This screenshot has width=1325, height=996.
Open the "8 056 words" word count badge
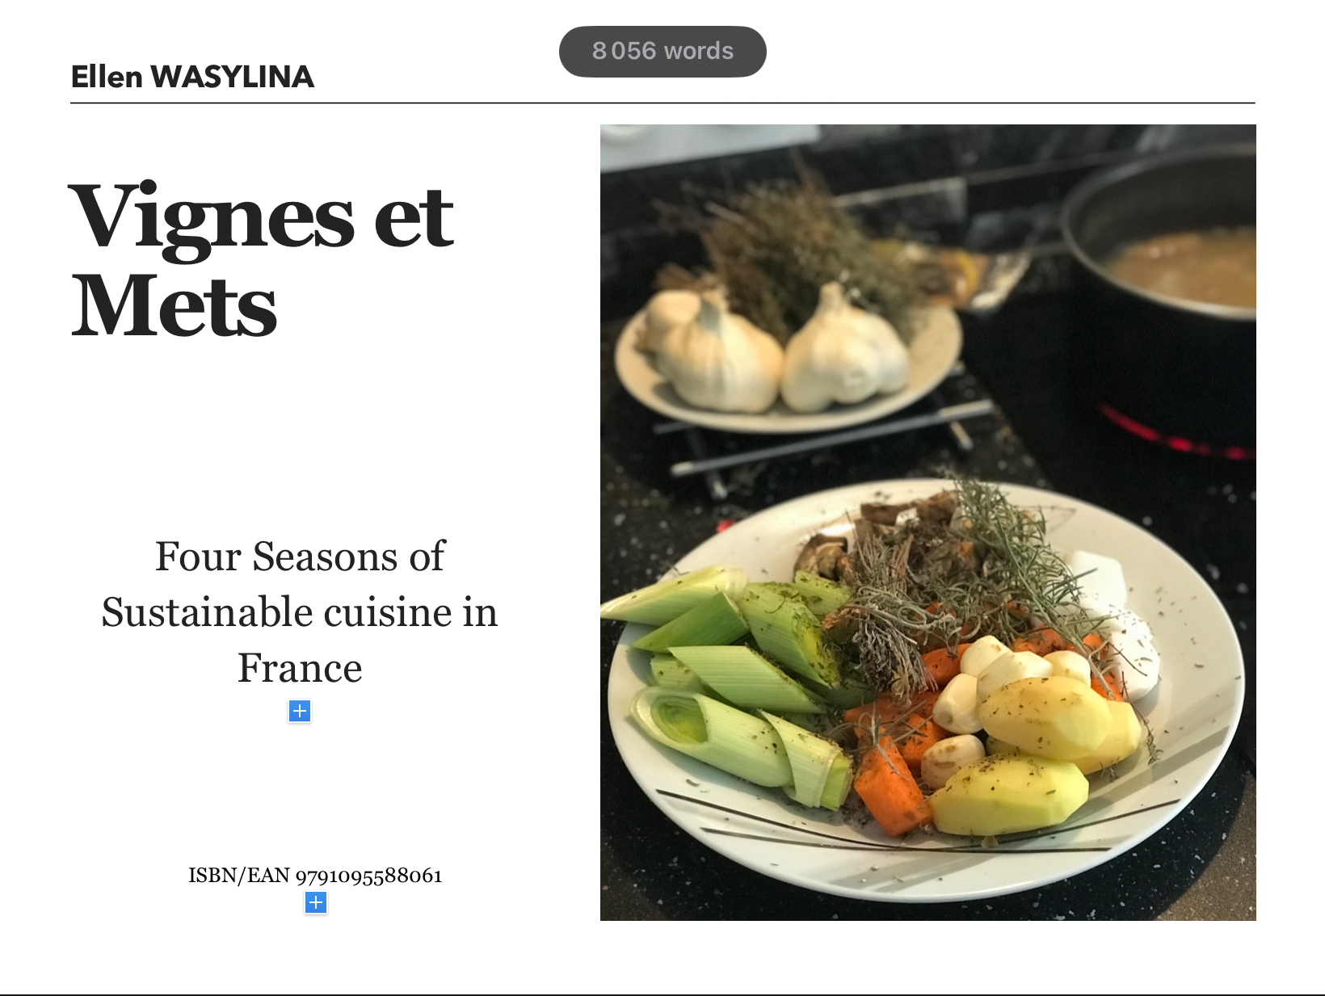[x=662, y=51]
